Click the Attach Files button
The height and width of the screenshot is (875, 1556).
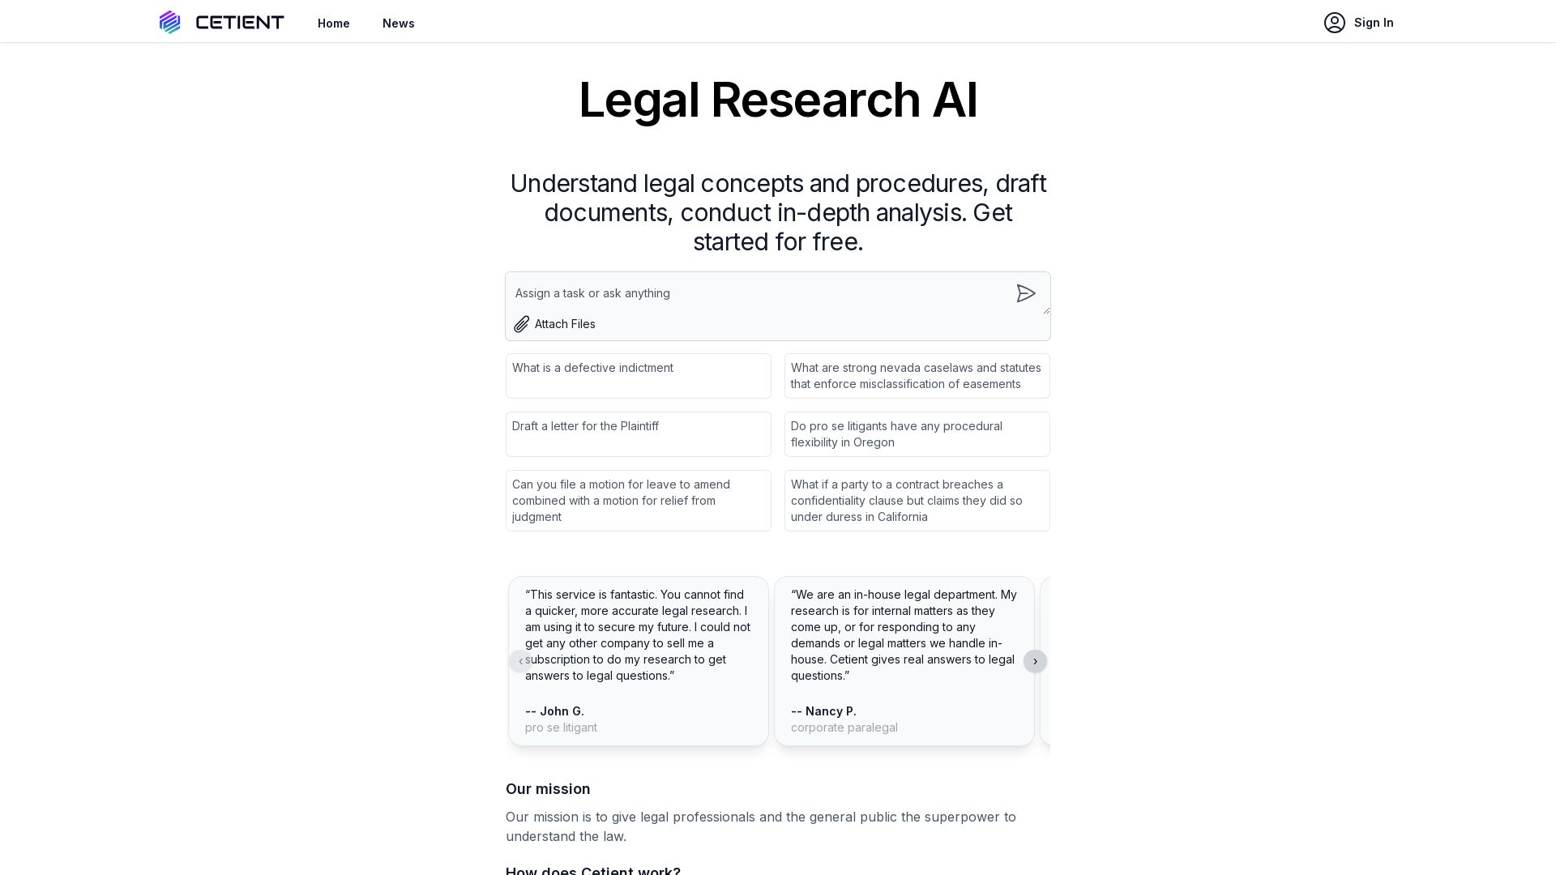555,324
